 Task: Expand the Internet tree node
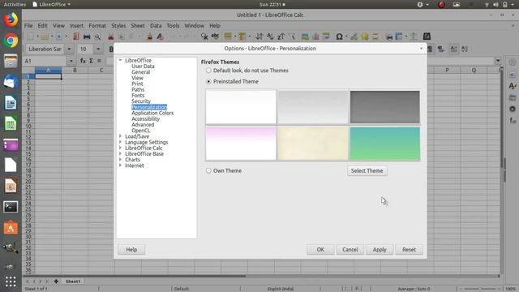(x=121, y=165)
